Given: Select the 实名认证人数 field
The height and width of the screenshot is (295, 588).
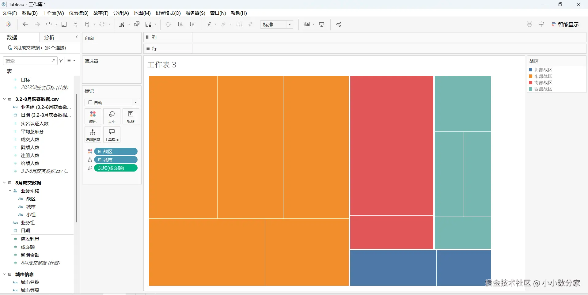Looking at the screenshot, I should point(35,124).
